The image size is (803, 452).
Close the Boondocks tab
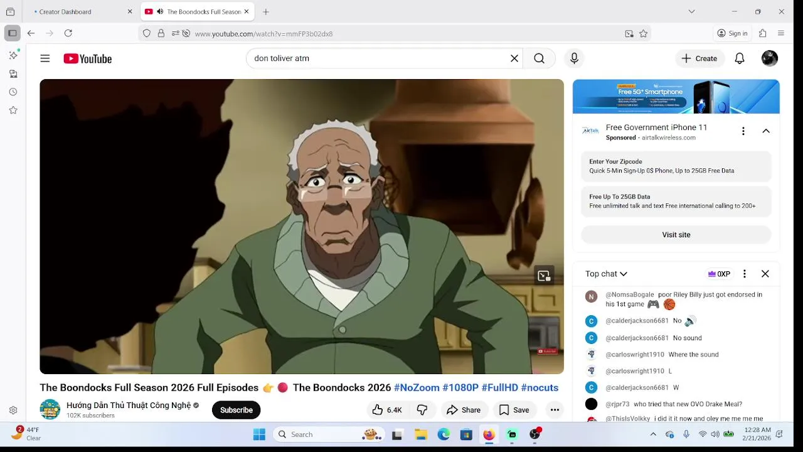point(247,11)
